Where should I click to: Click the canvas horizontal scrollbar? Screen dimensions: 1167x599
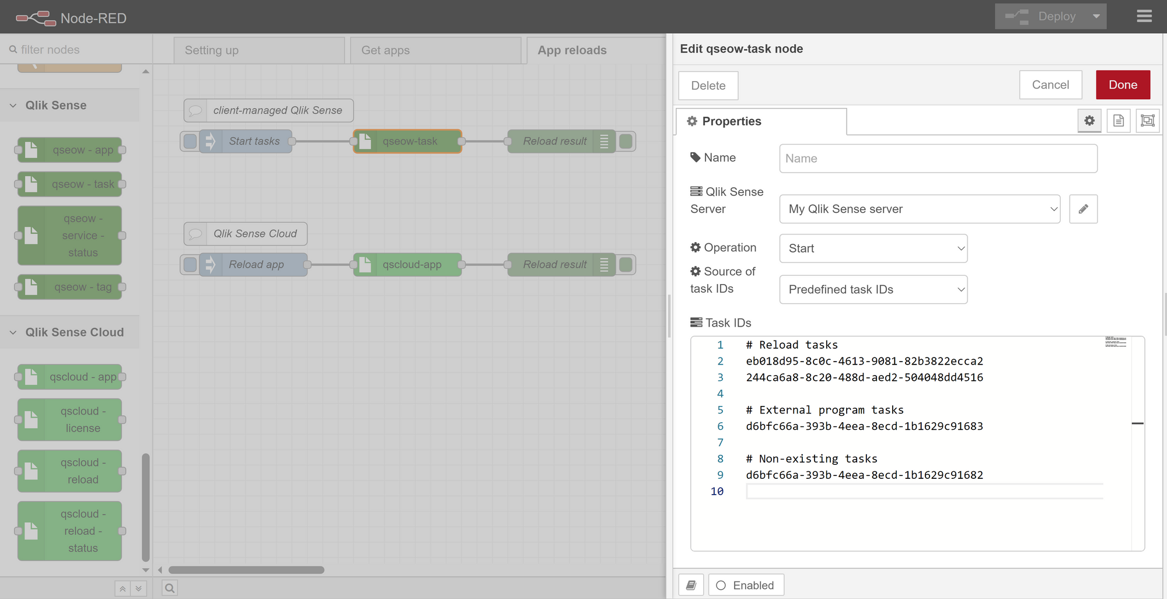[x=246, y=570]
